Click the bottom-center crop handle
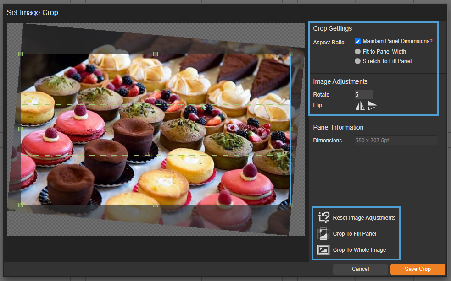This screenshot has height=281, width=451. coord(156,205)
